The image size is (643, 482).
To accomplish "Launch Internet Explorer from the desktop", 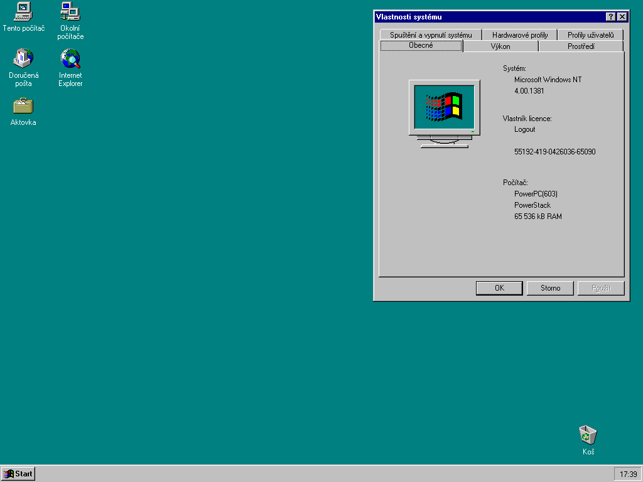I will [x=70, y=58].
